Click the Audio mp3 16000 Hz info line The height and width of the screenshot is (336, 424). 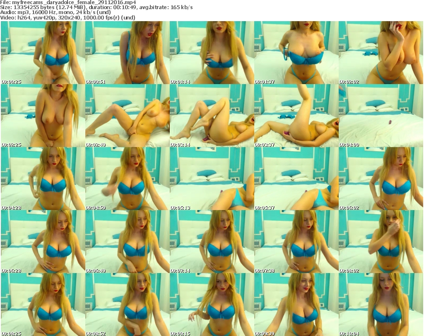[x=55, y=12]
